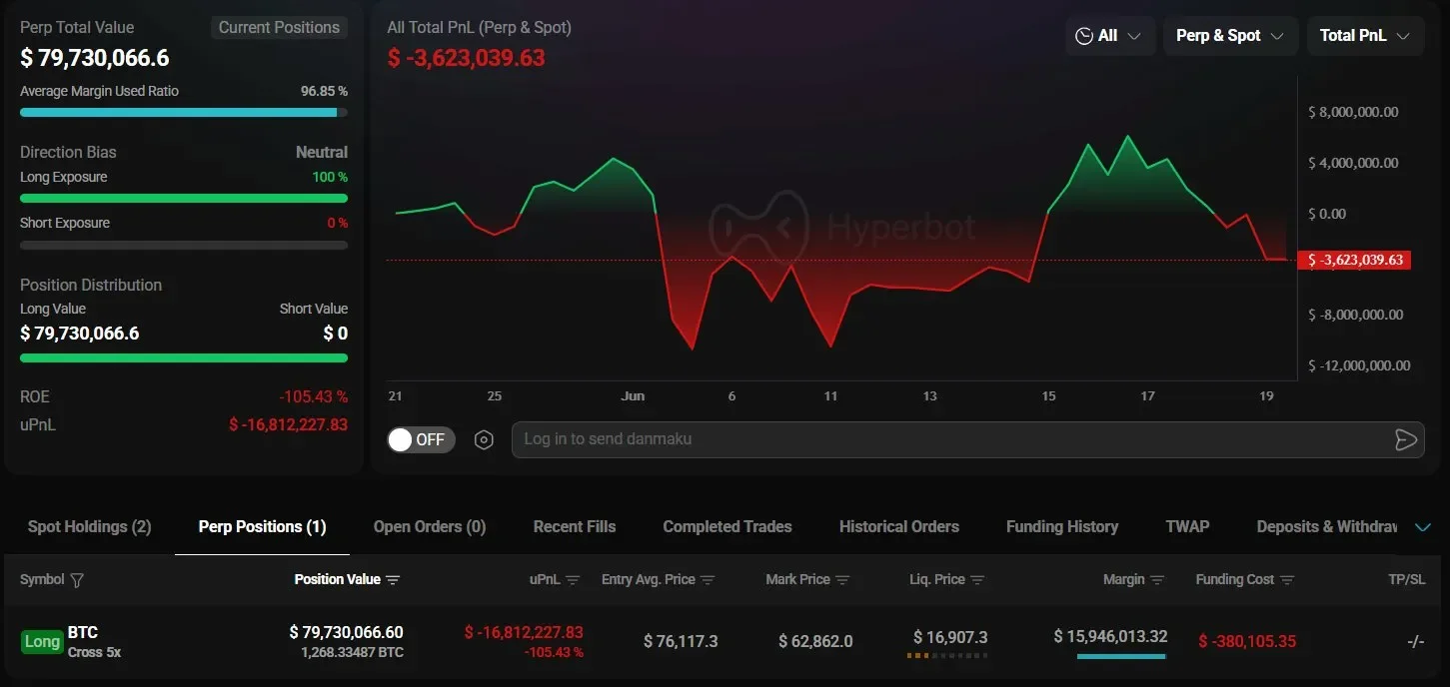This screenshot has width=1450, height=687.
Task: Sort by uPnL column icon
Action: pyautogui.click(x=573, y=580)
